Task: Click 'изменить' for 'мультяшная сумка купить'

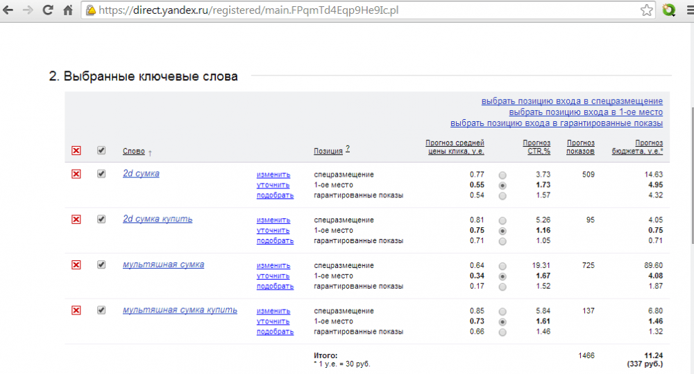Action: [273, 311]
